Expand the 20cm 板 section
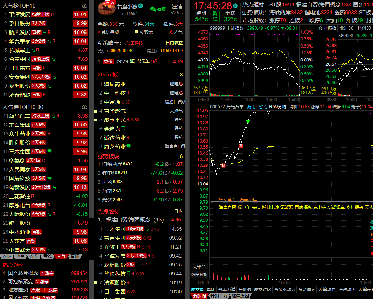373x299 pixels. [108, 75]
